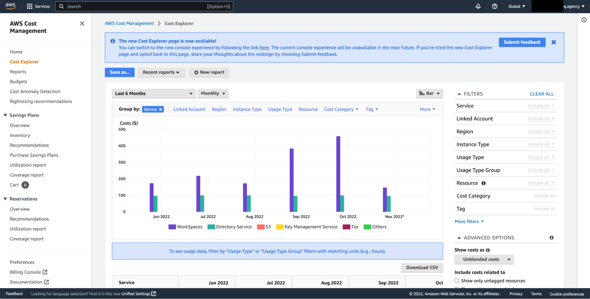Click the Oct 2022 WorkSpaces bar

(338, 174)
